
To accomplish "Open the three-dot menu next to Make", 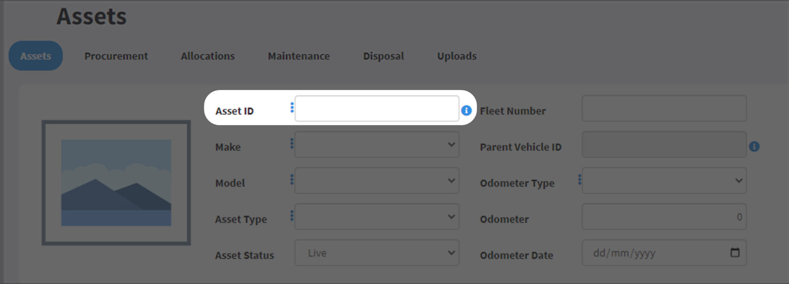I will pos(292,143).
